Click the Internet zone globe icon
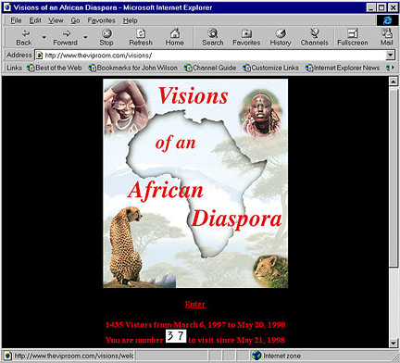Image resolution: width=400 pixels, height=363 pixels. tap(256, 356)
